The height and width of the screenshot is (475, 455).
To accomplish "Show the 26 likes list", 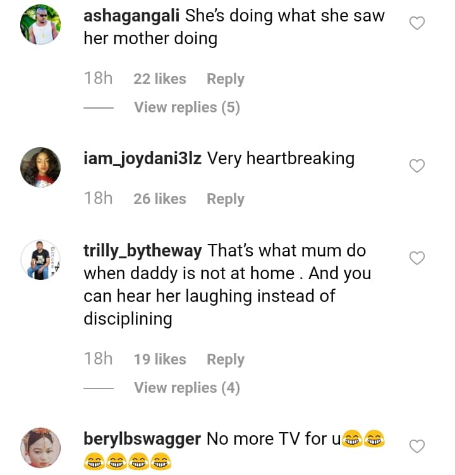I will tap(160, 199).
